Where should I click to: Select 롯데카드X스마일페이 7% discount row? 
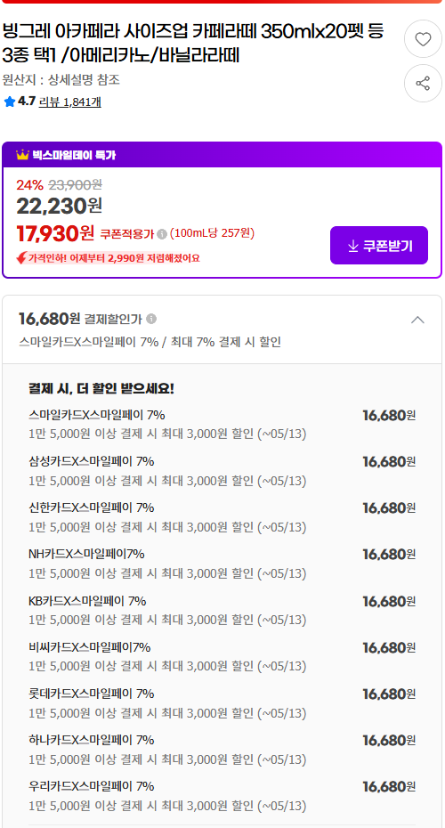[222, 702]
